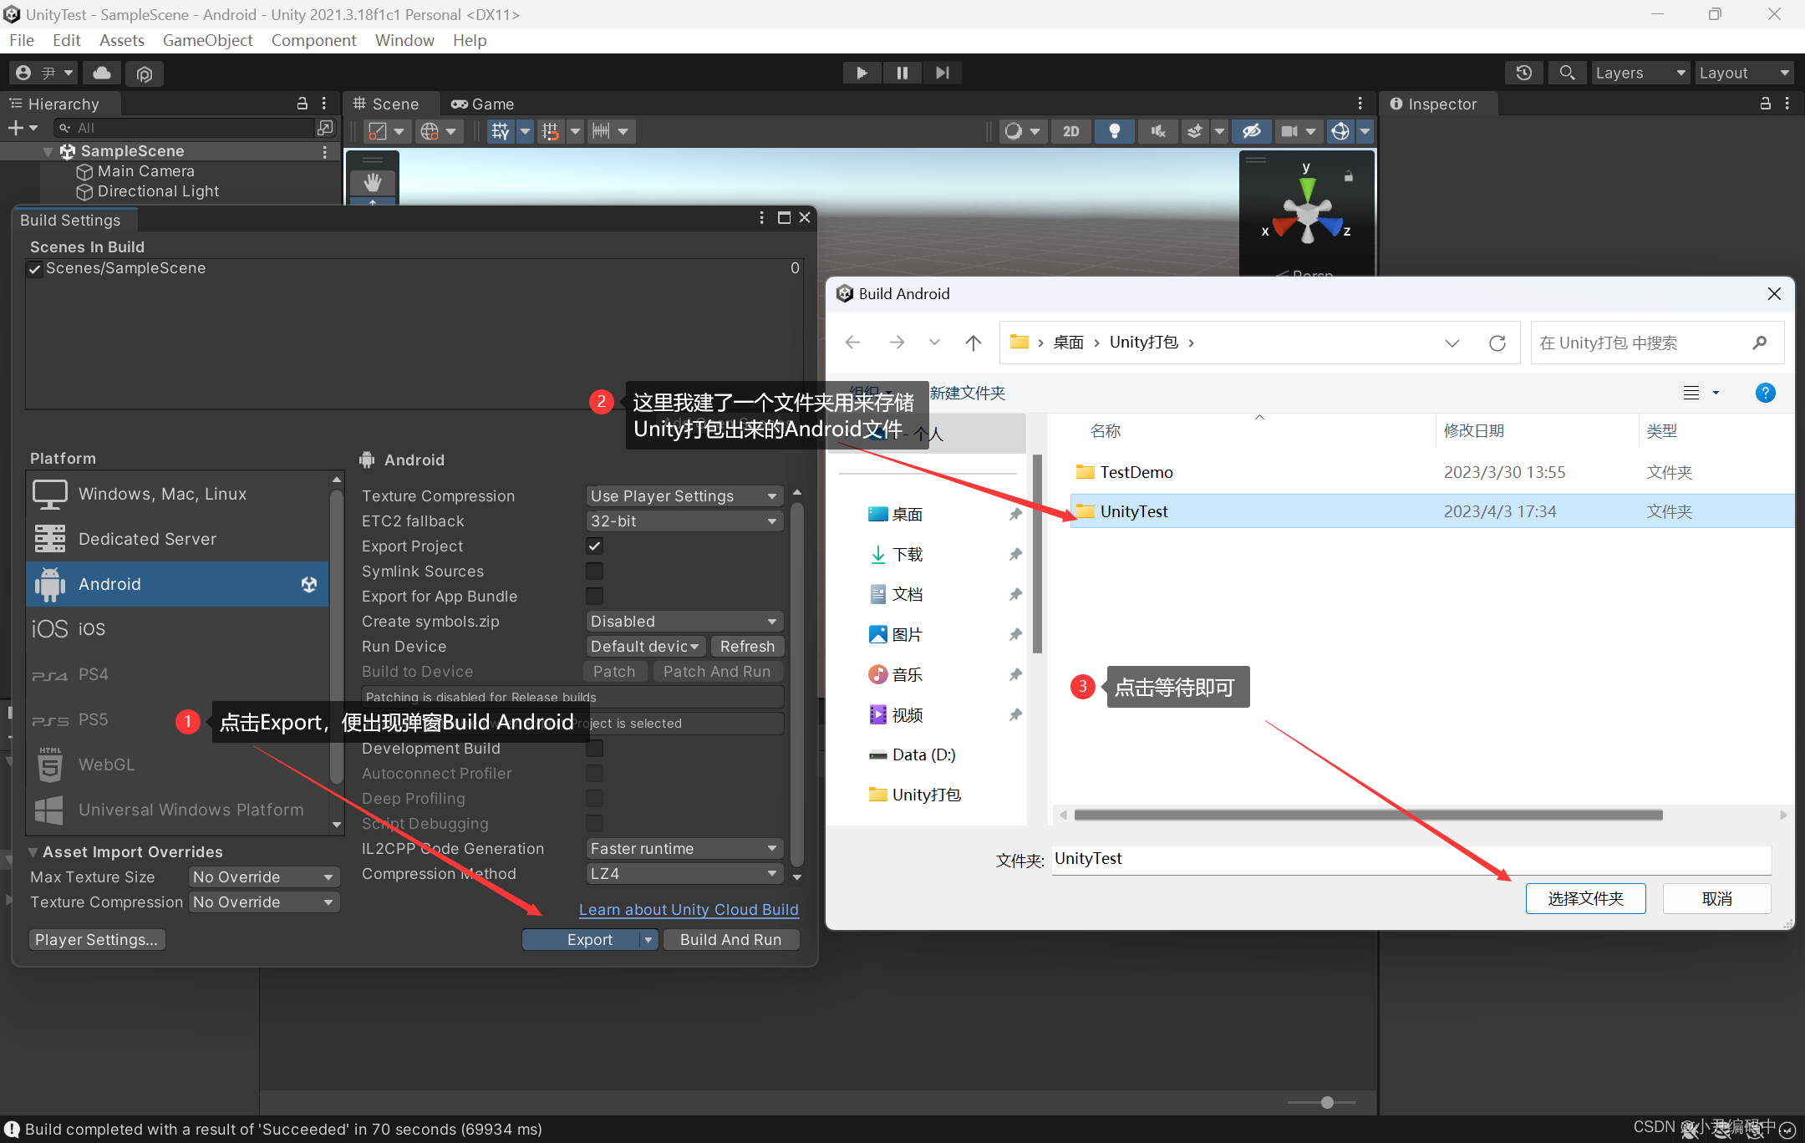The width and height of the screenshot is (1805, 1143).
Task: Switch to the Game tab
Action: 483,104
